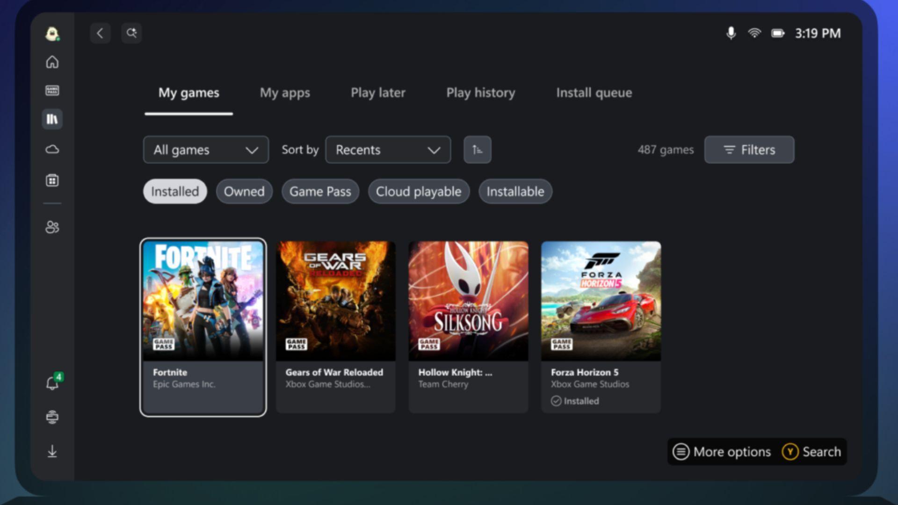
Task: Click the back arrow button
Action: click(100, 33)
